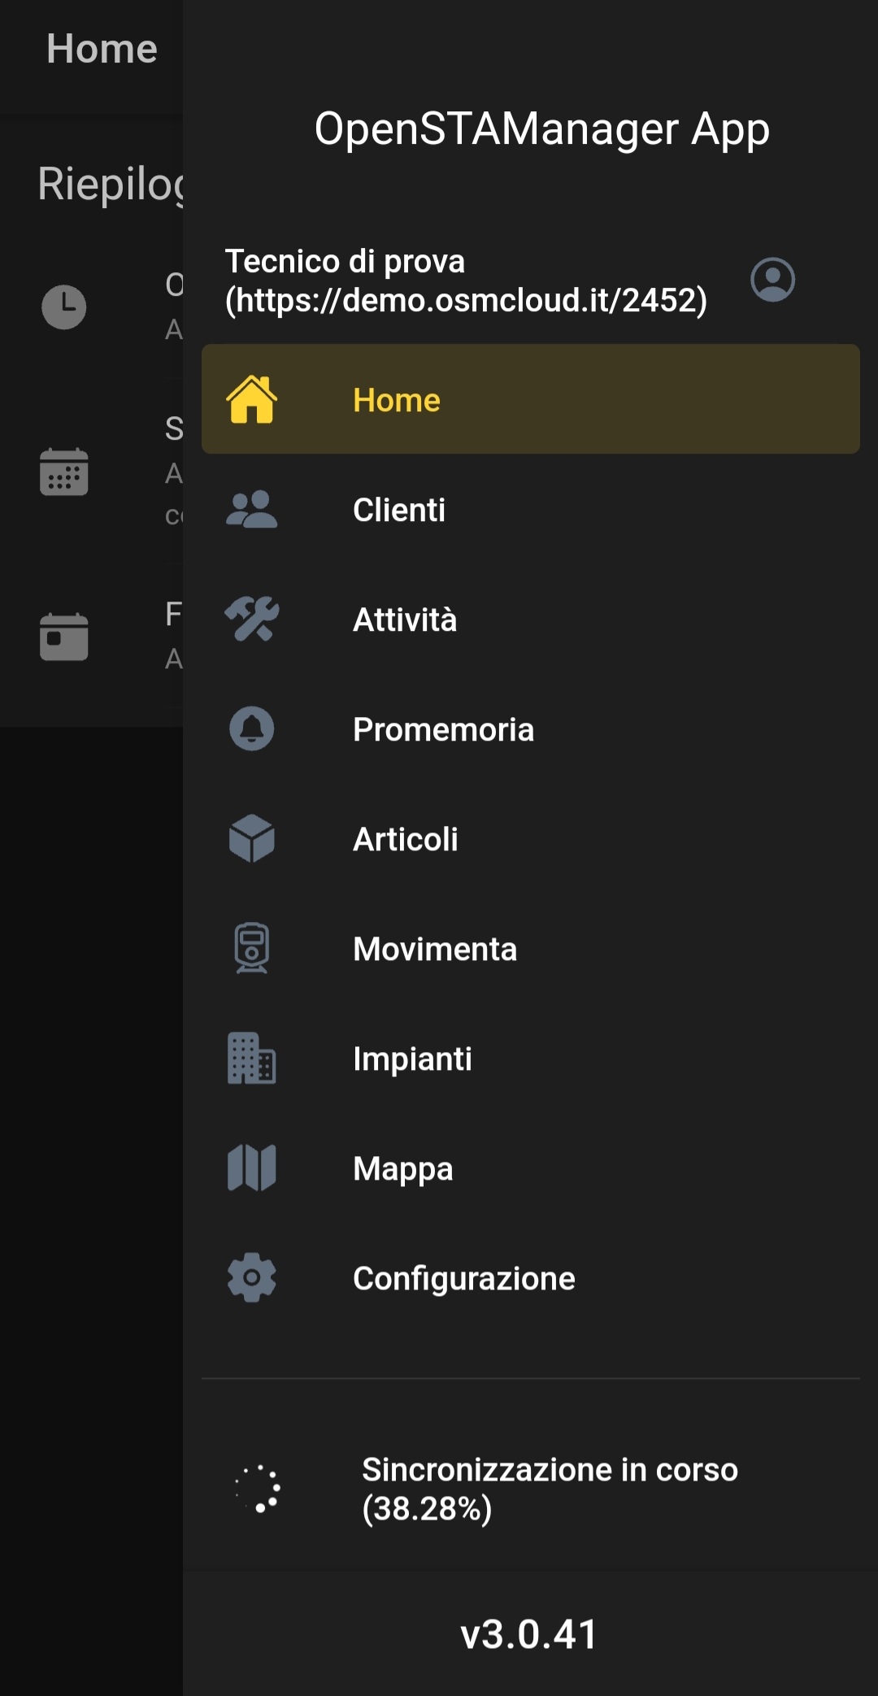Screen dimensions: 878x1696
Task: Click the Articoli box icon
Action: pos(251,838)
